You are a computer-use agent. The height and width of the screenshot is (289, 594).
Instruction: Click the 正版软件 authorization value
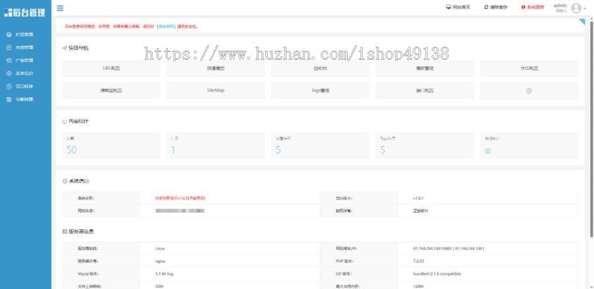(420, 211)
